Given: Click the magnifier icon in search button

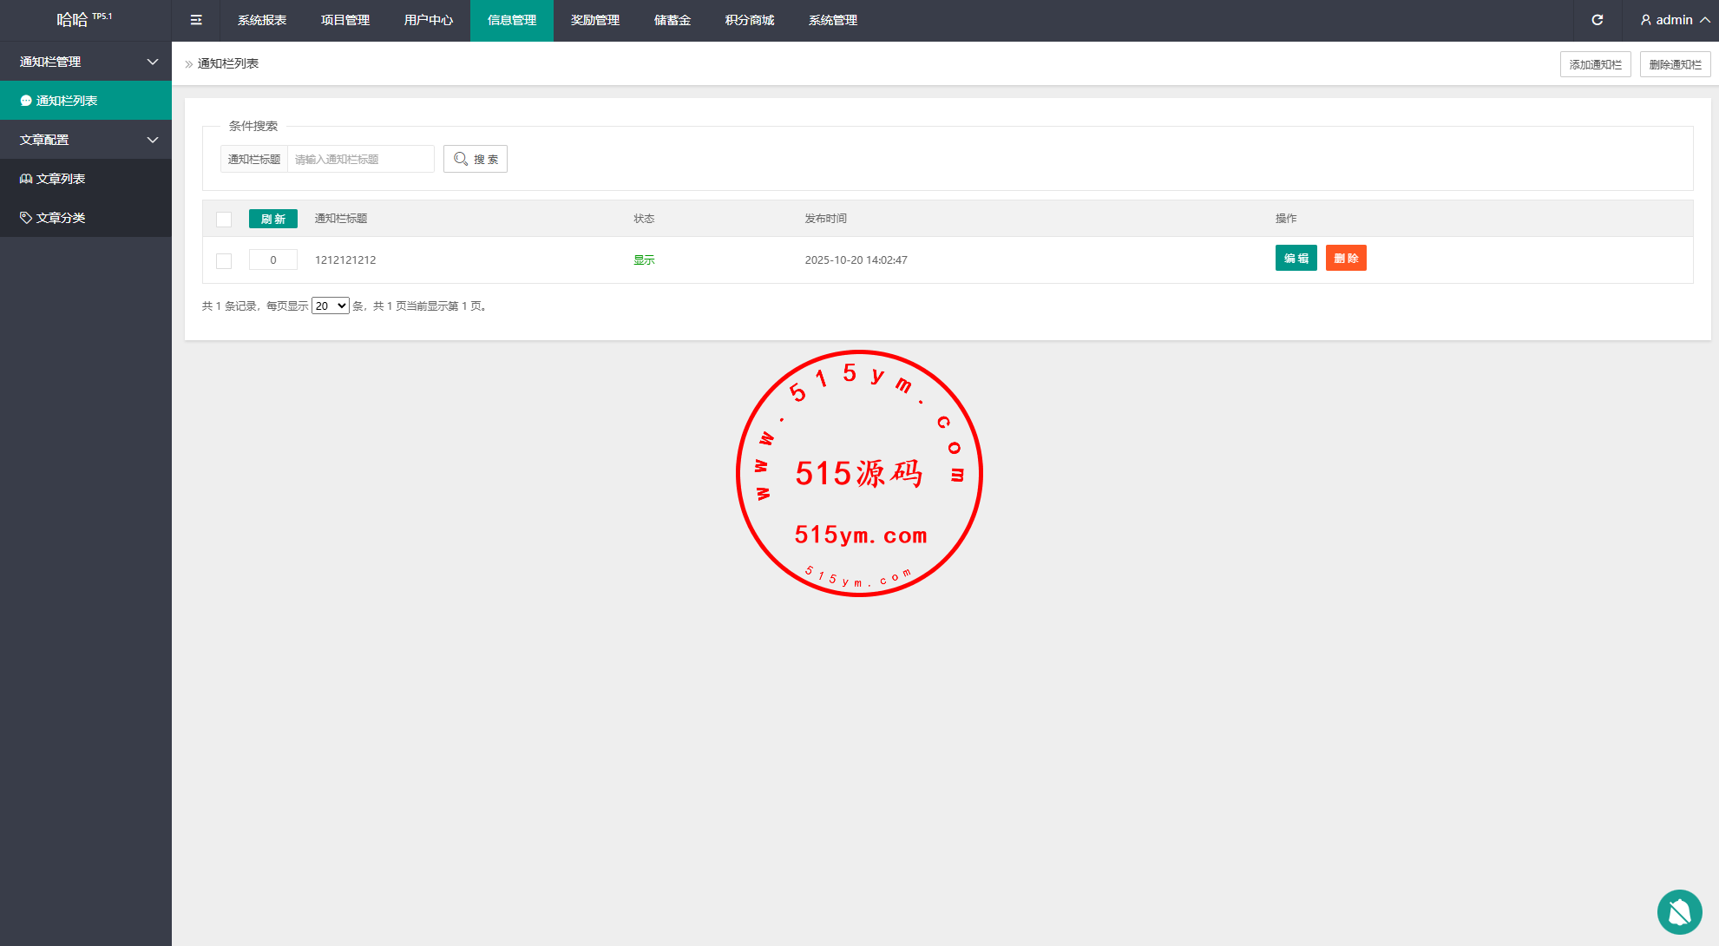Looking at the screenshot, I should [461, 159].
